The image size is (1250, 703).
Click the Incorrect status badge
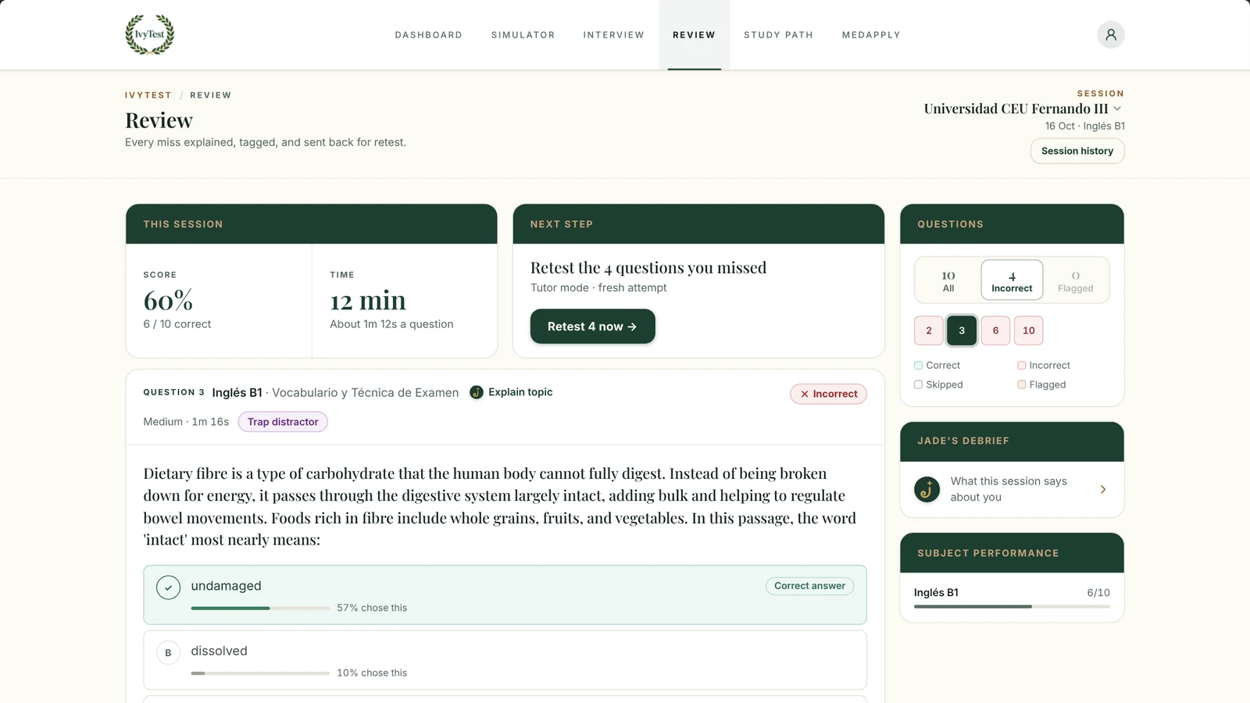828,394
